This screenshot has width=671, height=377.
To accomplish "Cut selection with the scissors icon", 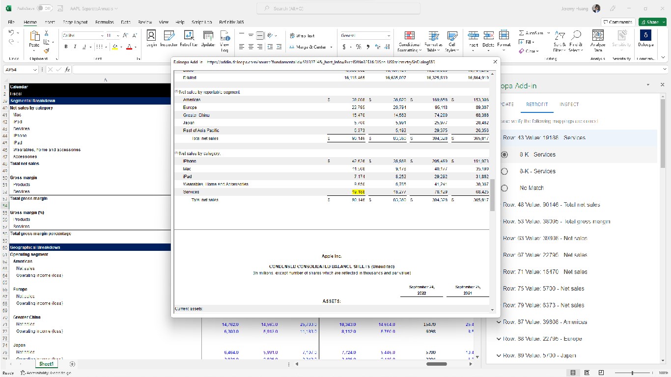I will 47,33.
